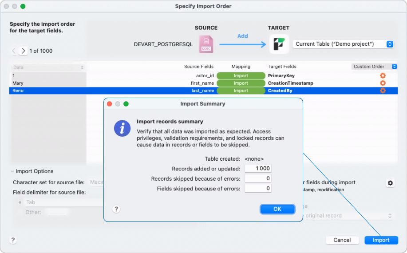Open the character set dropdown

(97, 182)
